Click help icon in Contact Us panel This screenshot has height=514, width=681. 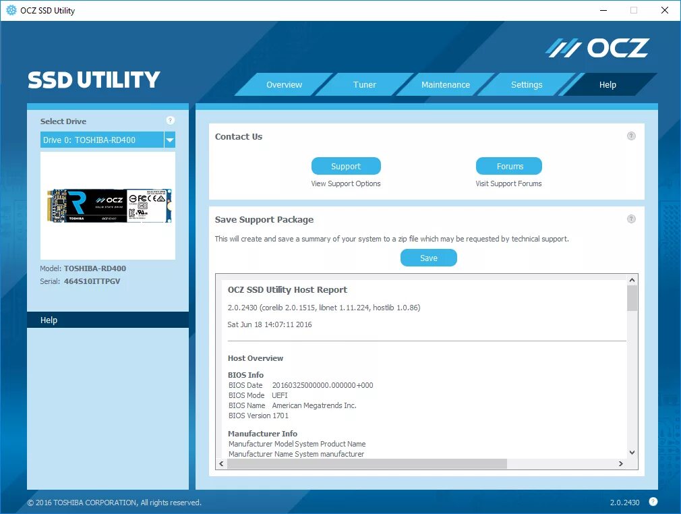[x=632, y=136]
